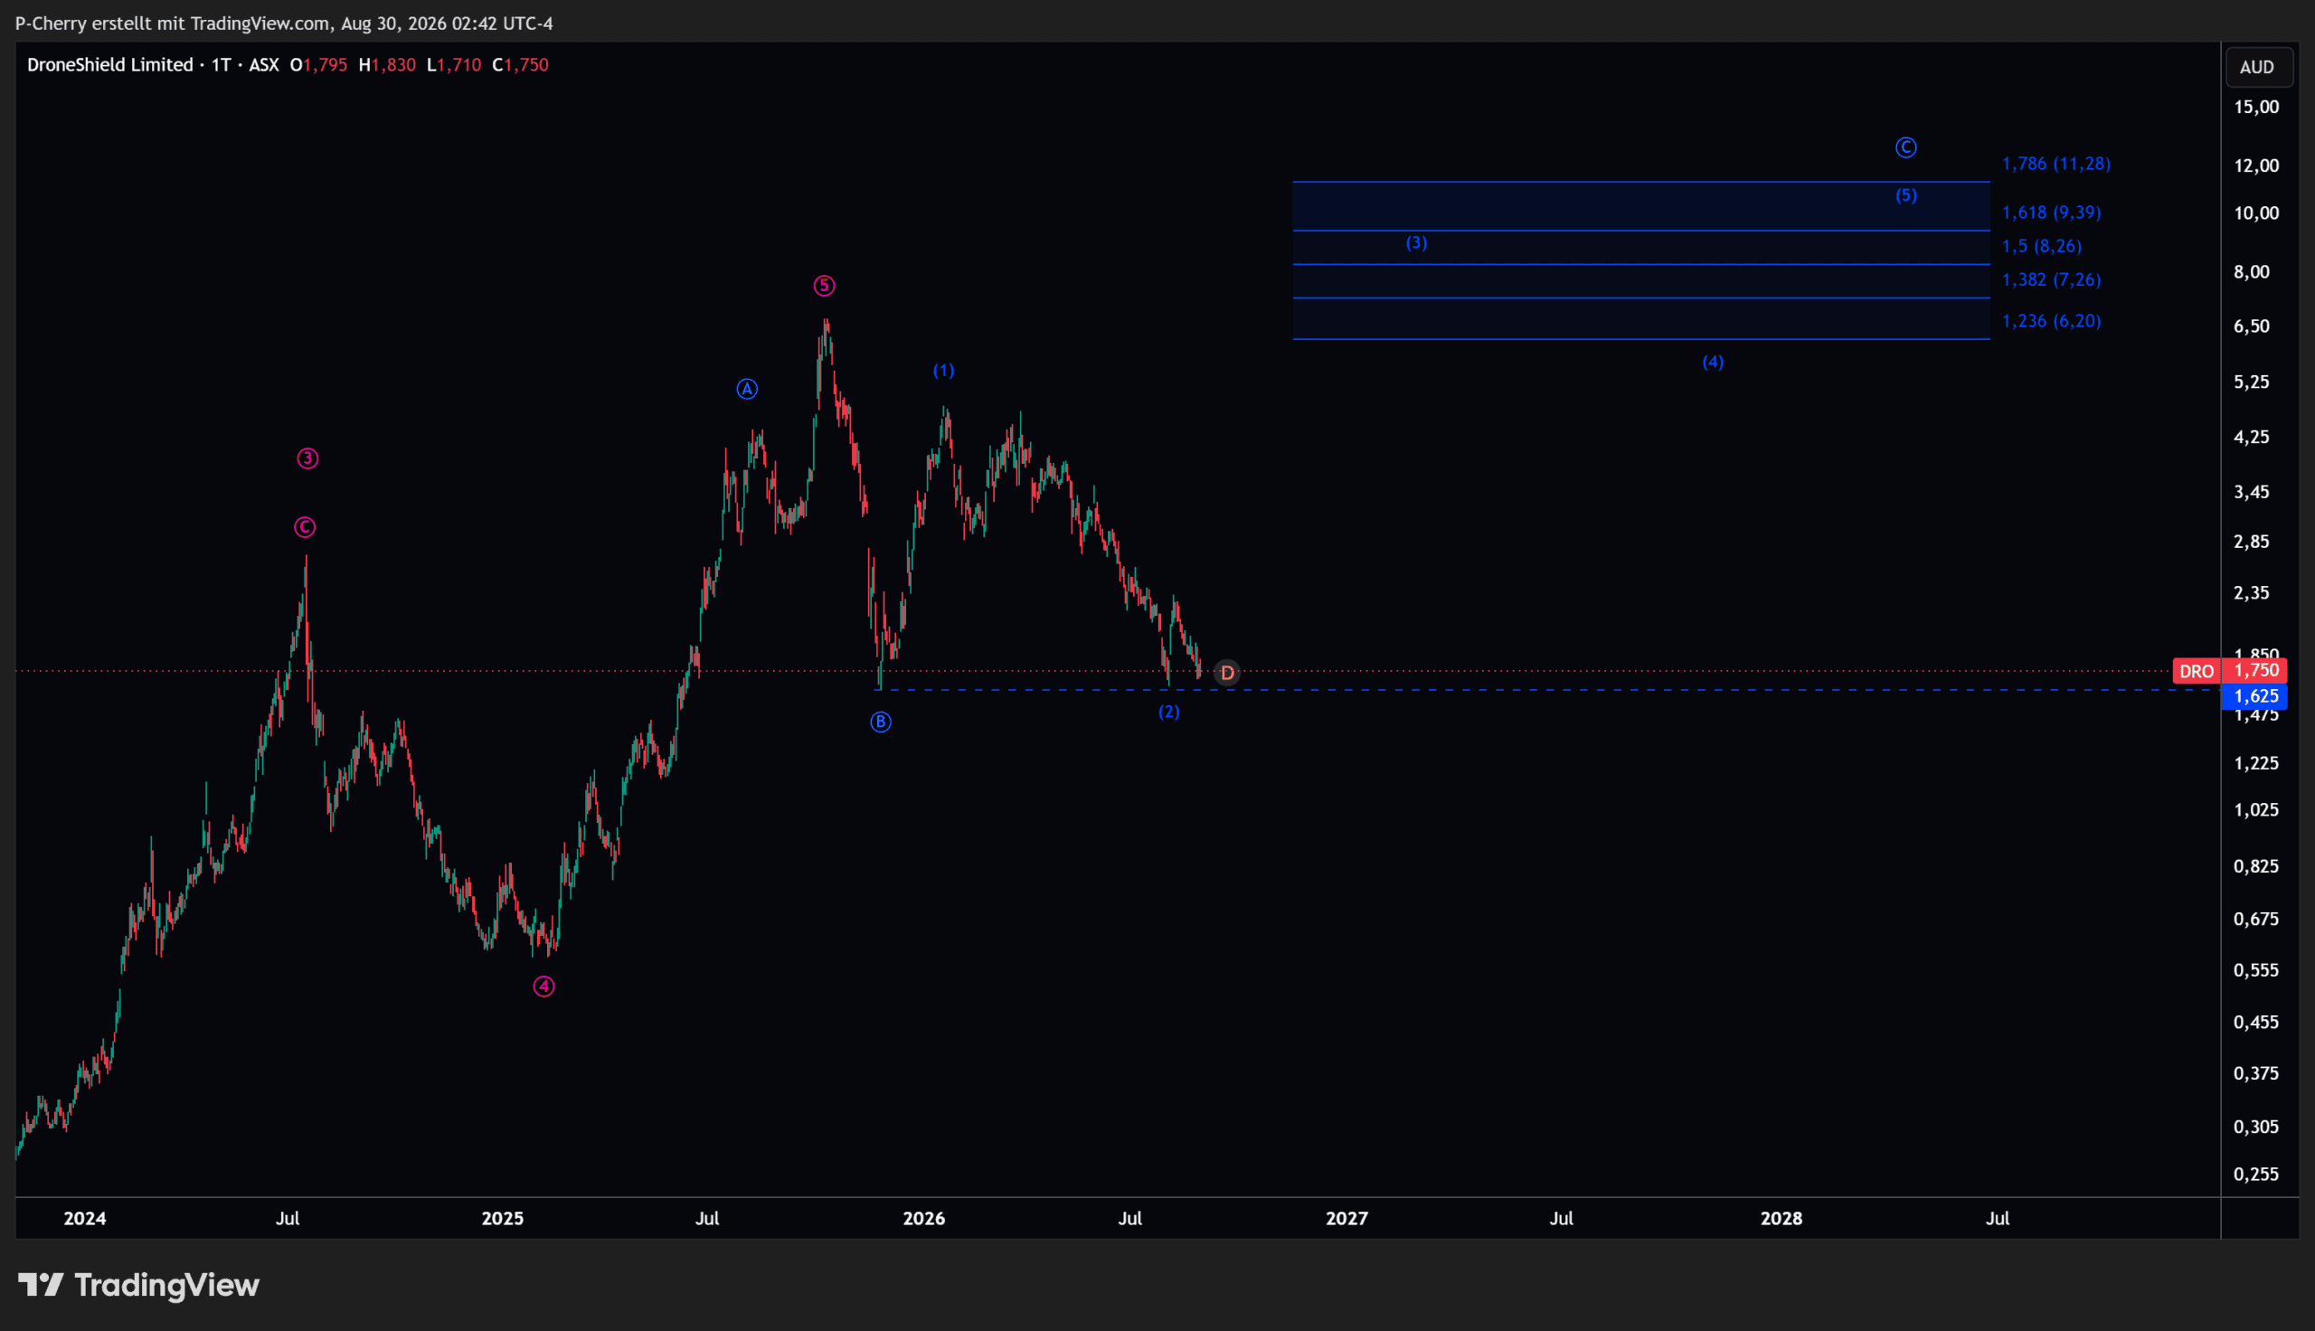
Task: Click the high value H1,830
Action: pos(387,65)
